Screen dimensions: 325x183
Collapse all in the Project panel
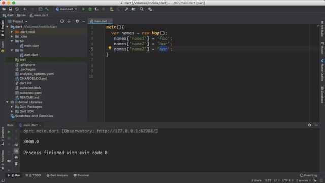[69, 21]
